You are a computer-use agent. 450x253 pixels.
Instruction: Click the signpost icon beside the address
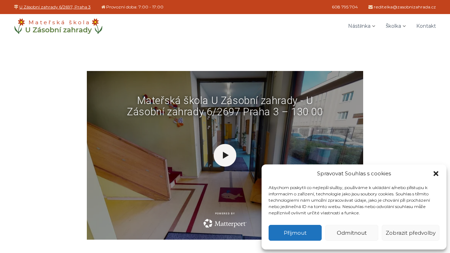click(x=16, y=7)
